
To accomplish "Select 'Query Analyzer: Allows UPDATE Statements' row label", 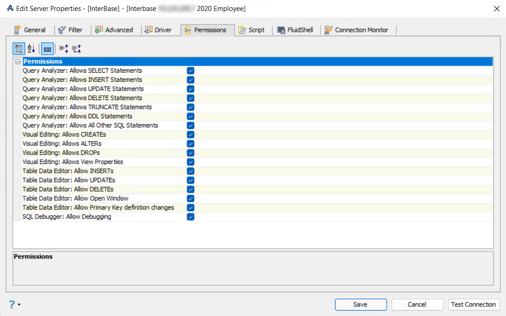I will pos(83,89).
